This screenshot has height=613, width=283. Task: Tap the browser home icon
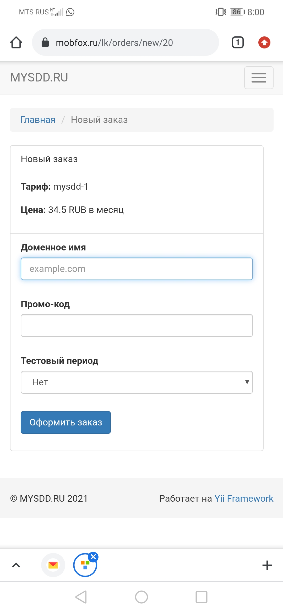pos(16,42)
